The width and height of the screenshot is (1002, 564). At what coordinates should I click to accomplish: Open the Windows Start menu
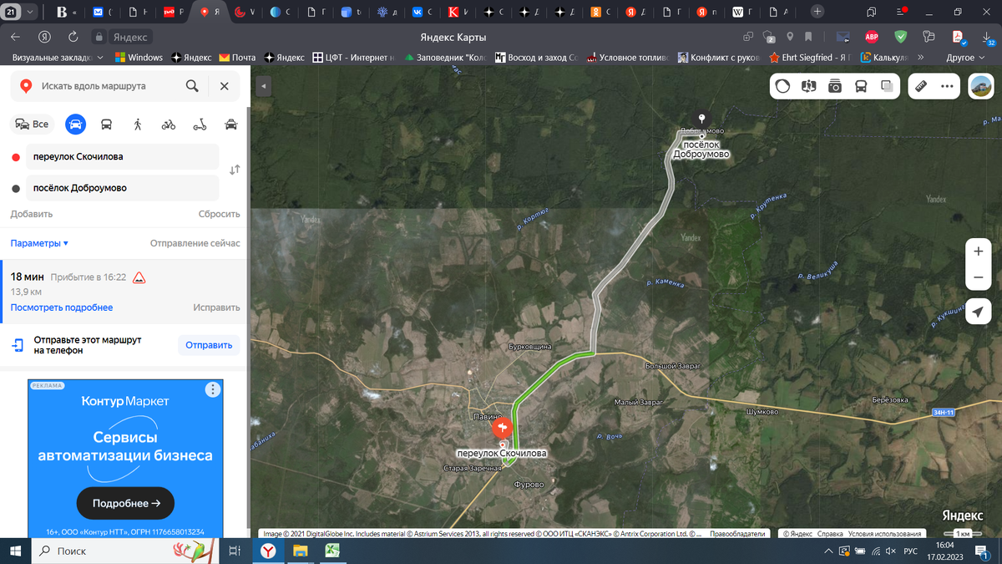coord(16,551)
